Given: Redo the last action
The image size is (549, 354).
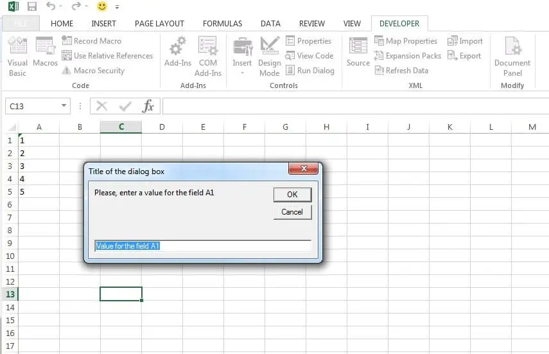Looking at the screenshot, I should (x=76, y=6).
